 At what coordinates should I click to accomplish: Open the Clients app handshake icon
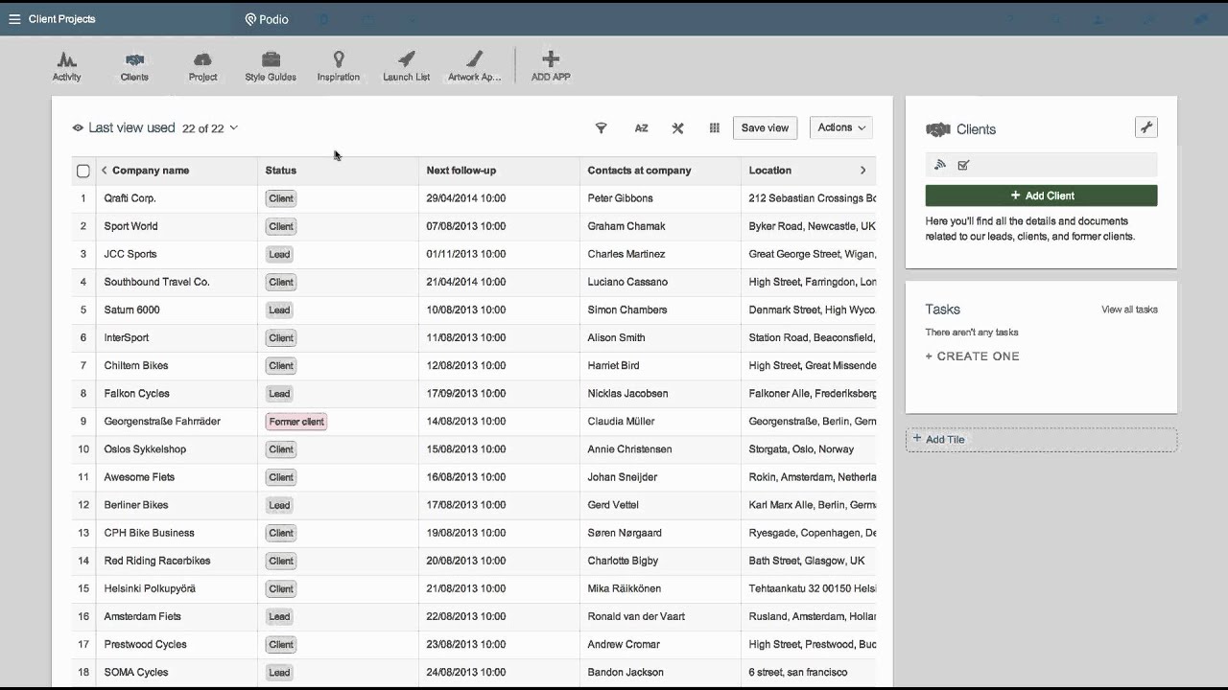pos(134,59)
